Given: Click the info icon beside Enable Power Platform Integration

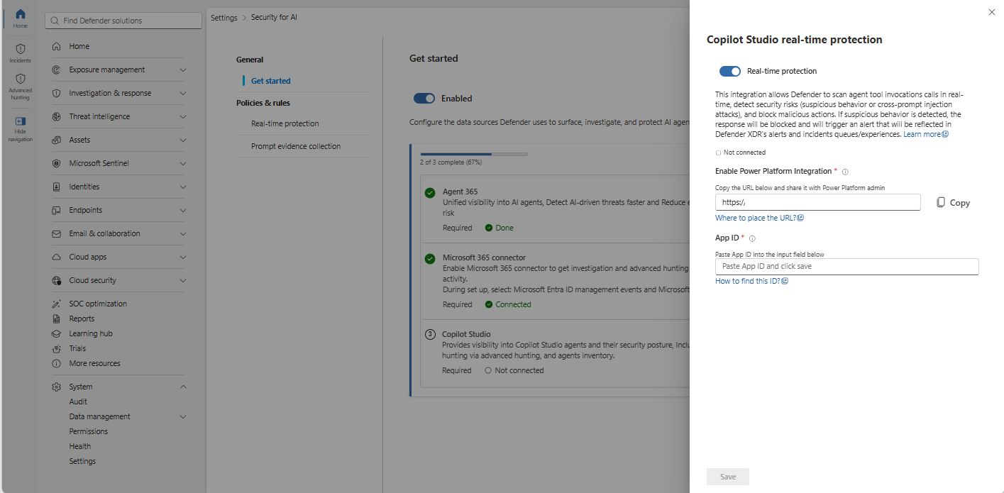Looking at the screenshot, I should click(845, 172).
